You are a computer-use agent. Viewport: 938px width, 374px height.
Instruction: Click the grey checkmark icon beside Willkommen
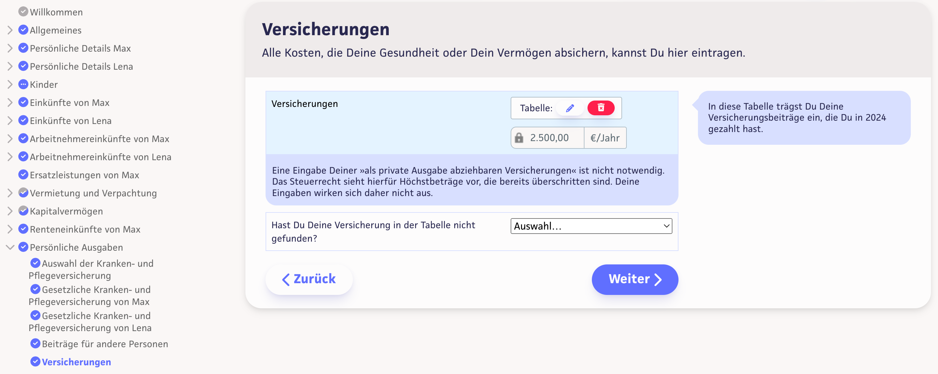(x=23, y=12)
